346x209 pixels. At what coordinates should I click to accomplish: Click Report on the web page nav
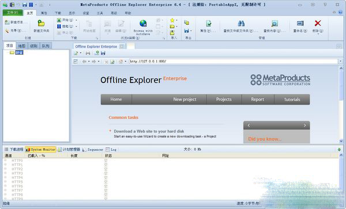tap(258, 100)
